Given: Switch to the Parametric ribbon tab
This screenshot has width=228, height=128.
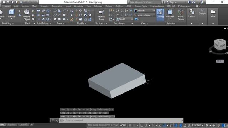Looking at the screenshot, I should tap(57, 6).
